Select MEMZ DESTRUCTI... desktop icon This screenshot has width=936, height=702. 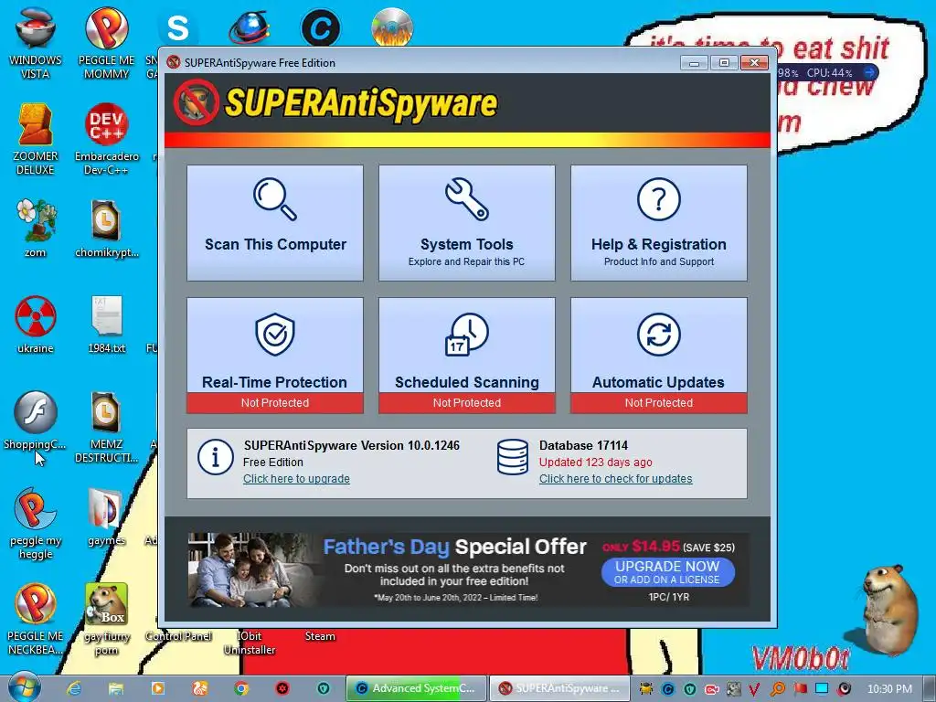(x=106, y=427)
